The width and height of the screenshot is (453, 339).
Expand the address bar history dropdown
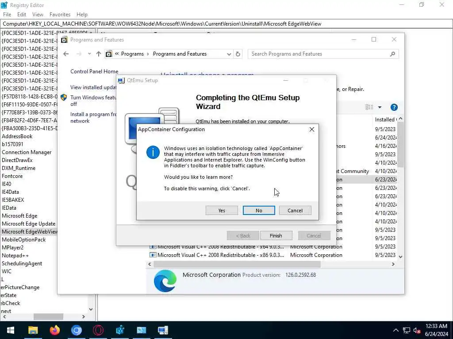(229, 54)
